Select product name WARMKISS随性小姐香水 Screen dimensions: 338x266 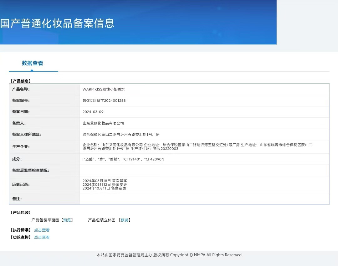[104, 89]
